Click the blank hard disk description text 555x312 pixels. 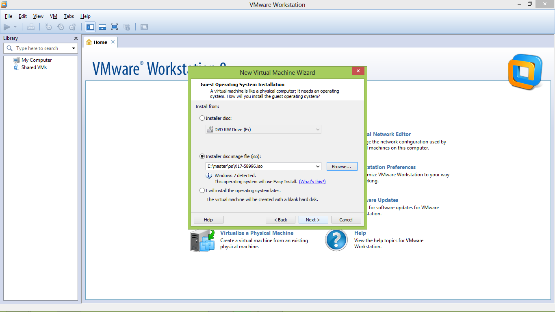coord(262,199)
